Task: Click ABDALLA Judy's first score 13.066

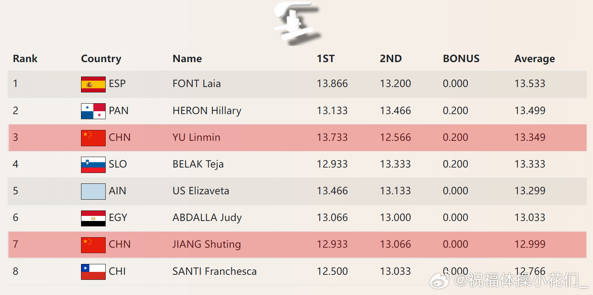Action: point(332,217)
